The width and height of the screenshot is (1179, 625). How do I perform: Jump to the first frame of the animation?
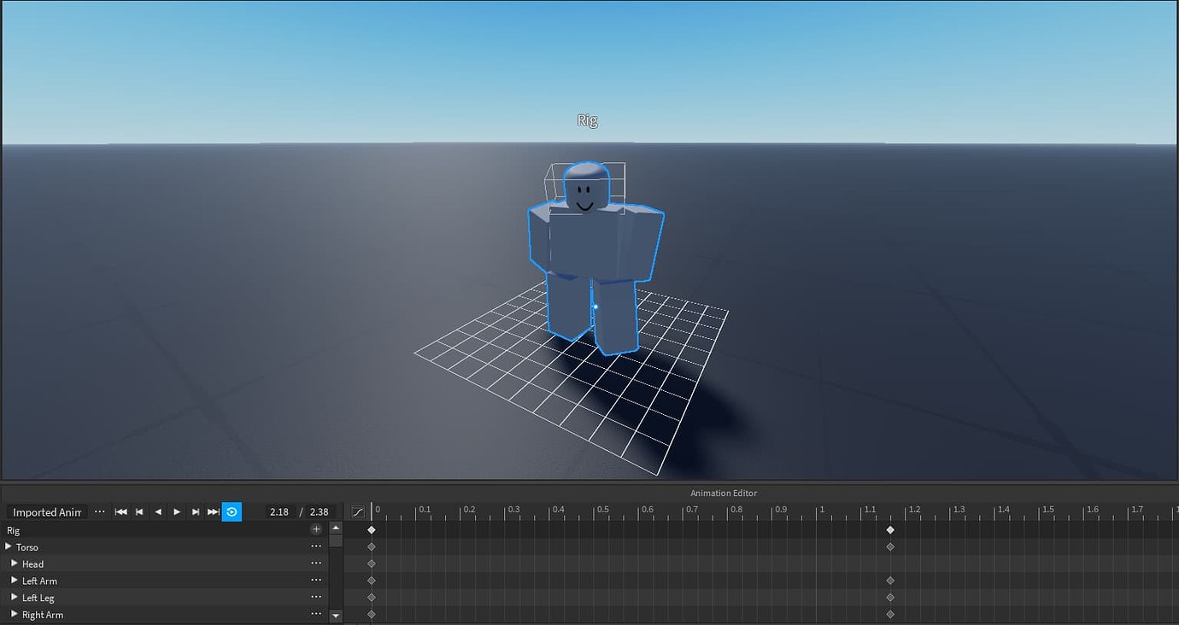(121, 511)
